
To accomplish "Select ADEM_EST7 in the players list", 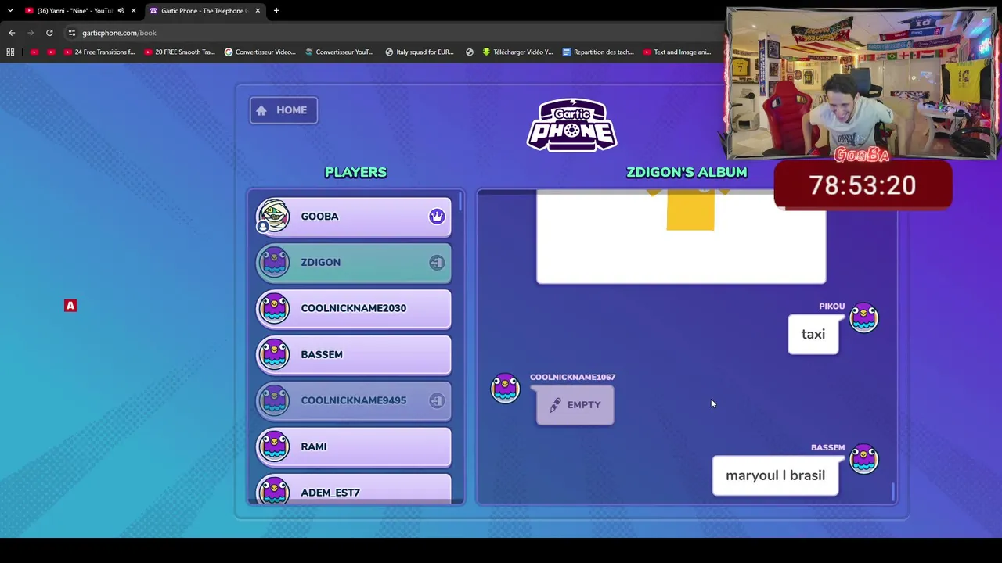I will pos(354,489).
